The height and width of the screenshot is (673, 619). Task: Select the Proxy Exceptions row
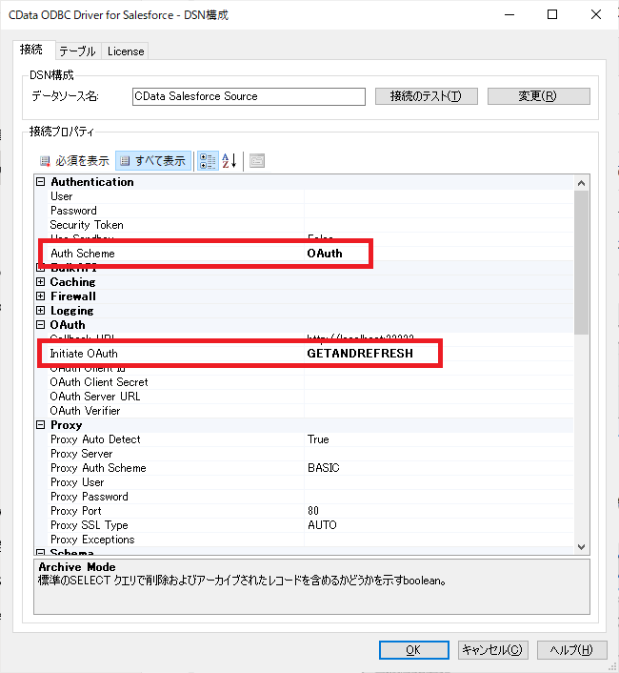pos(310,540)
